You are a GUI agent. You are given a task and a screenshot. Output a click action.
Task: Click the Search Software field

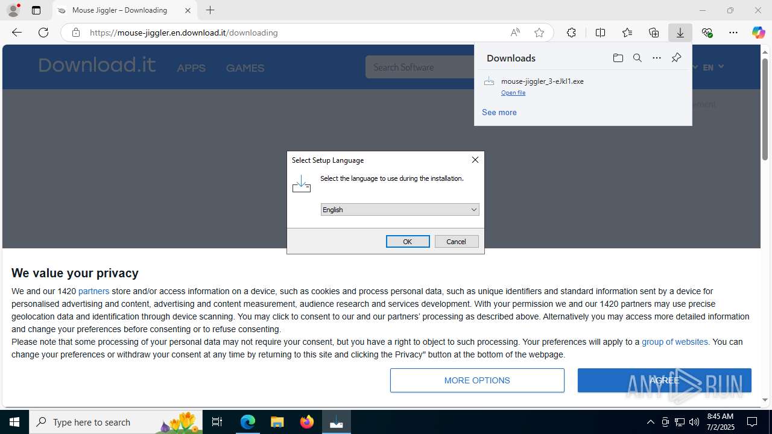420,67
